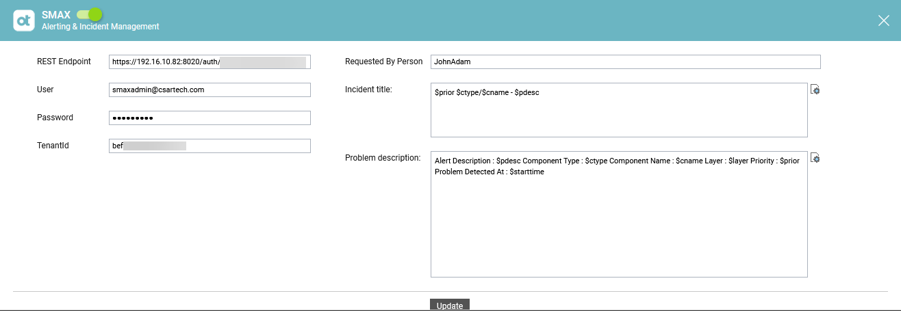Open variable picker beside Incident title
This screenshot has height=311, width=901.
pyautogui.click(x=815, y=90)
